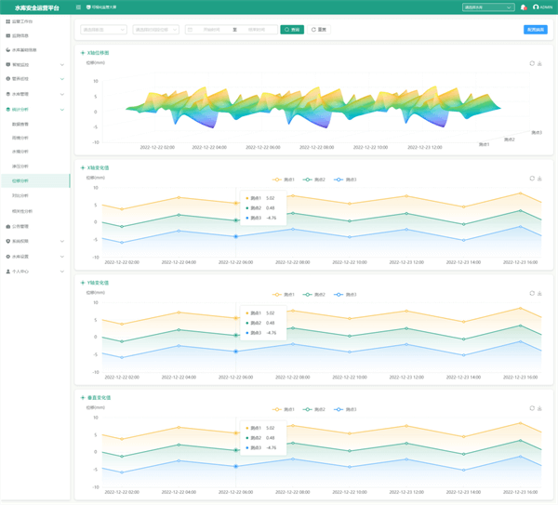This screenshot has height=505, width=558.
Task: Expand the 水库设置 menu chevron
Action: pos(62,257)
